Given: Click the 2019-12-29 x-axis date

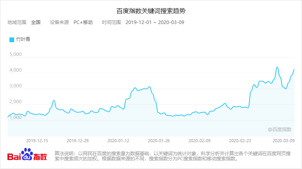Looking at the screenshot, I should pyautogui.click(x=77, y=141).
